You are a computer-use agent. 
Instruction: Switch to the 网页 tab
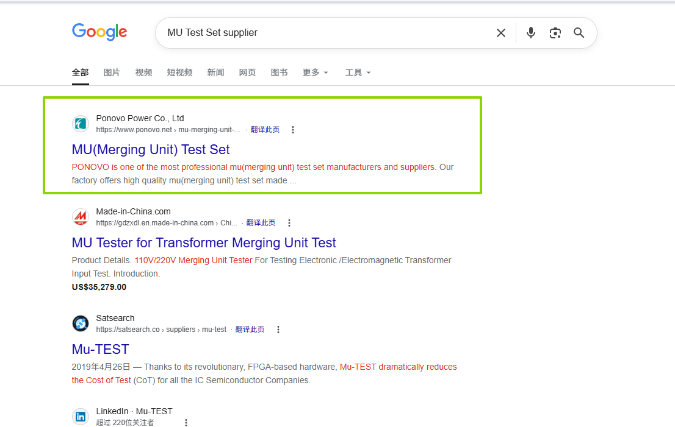pyautogui.click(x=247, y=72)
